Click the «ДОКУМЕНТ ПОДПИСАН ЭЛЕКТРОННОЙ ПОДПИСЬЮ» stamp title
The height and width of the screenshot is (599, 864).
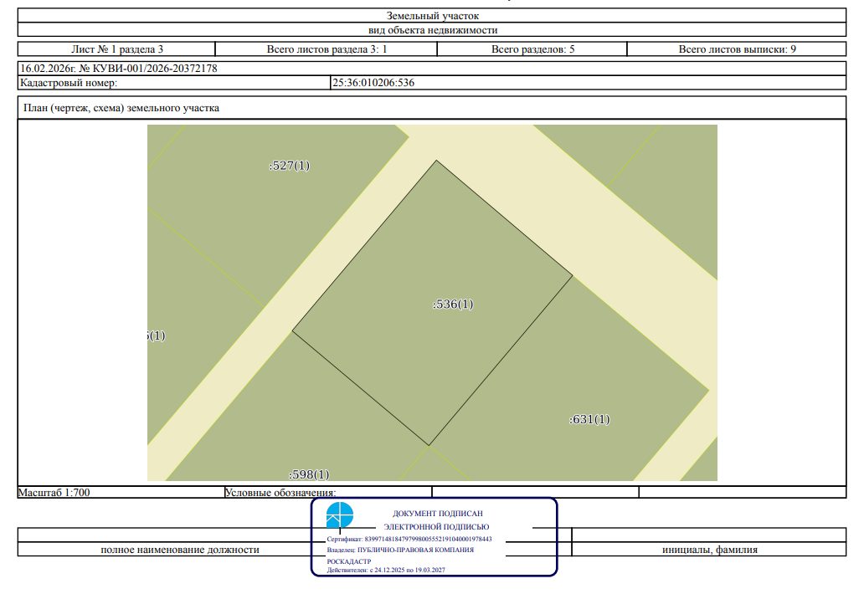pyautogui.click(x=437, y=520)
